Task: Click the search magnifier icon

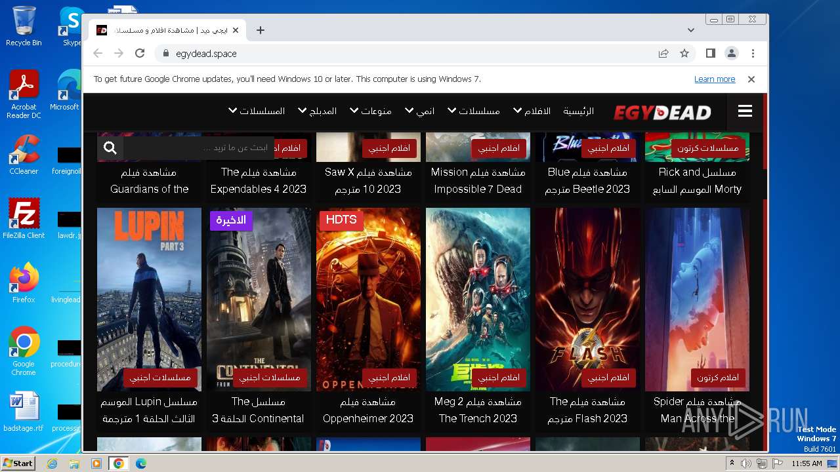Action: [110, 148]
